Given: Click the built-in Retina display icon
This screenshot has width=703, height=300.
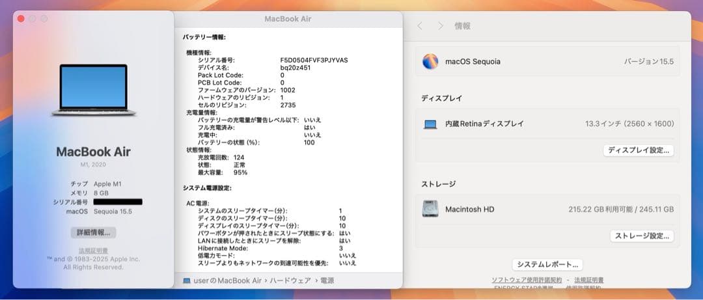Looking at the screenshot, I should [x=430, y=124].
